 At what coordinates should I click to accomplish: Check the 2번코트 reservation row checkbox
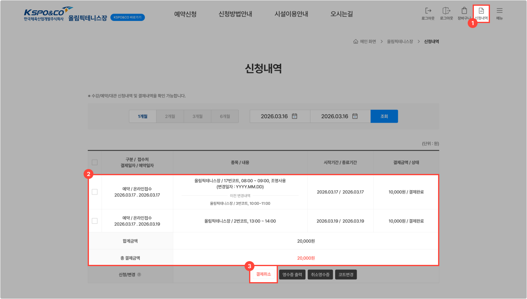[x=95, y=221]
